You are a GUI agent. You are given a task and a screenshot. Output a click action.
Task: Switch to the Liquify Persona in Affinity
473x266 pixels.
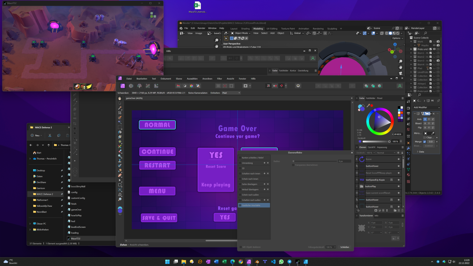point(131,85)
